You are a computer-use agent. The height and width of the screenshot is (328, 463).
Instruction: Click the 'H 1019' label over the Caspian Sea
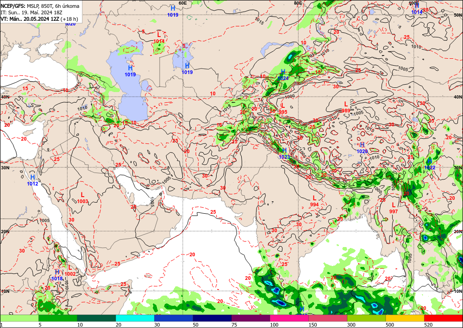(x=130, y=71)
